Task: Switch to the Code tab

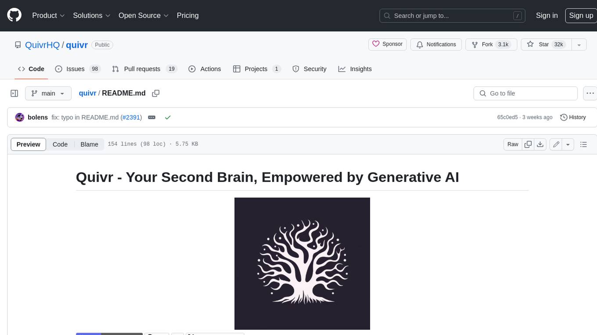Action: pos(31,69)
